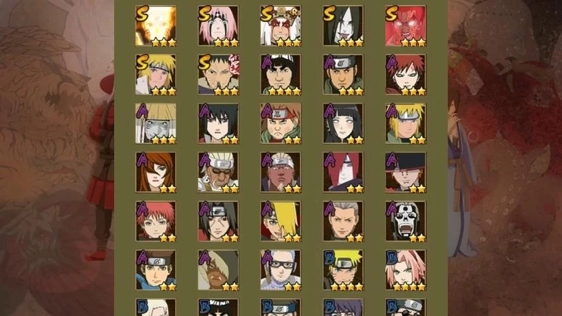Select the S-rank glowing golden Naruto portrait
Image resolution: width=562 pixels, height=316 pixels.
(156, 26)
